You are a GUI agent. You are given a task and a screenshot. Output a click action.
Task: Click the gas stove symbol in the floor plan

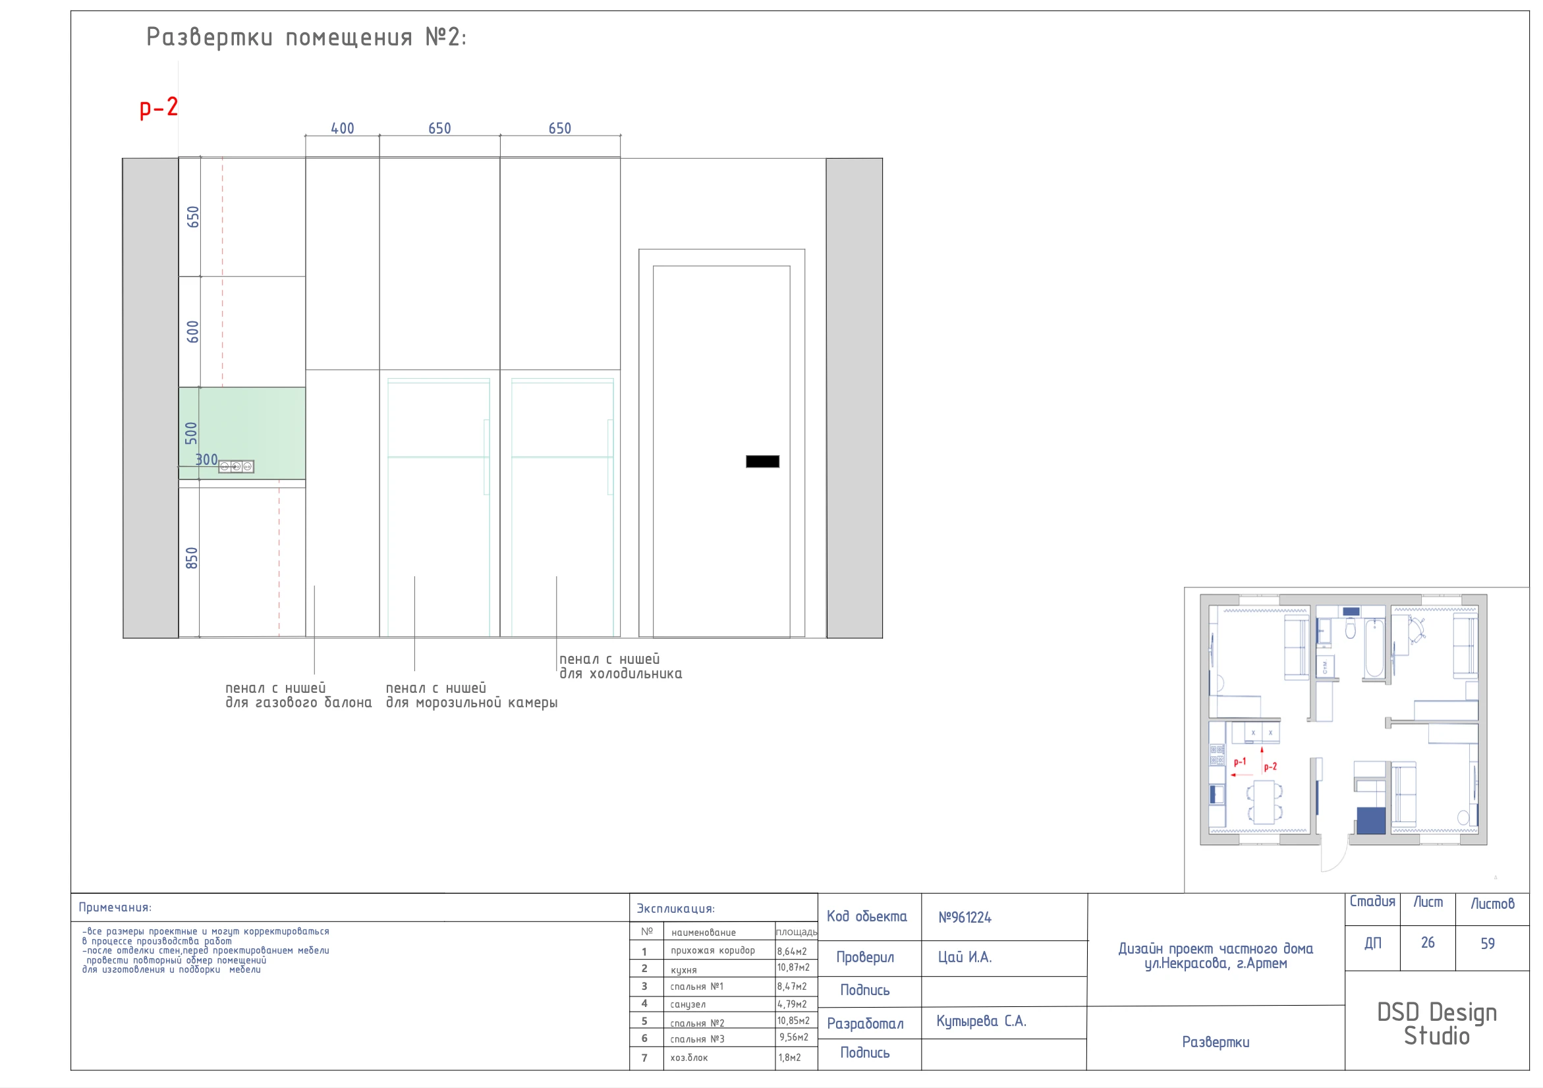pyautogui.click(x=1217, y=755)
